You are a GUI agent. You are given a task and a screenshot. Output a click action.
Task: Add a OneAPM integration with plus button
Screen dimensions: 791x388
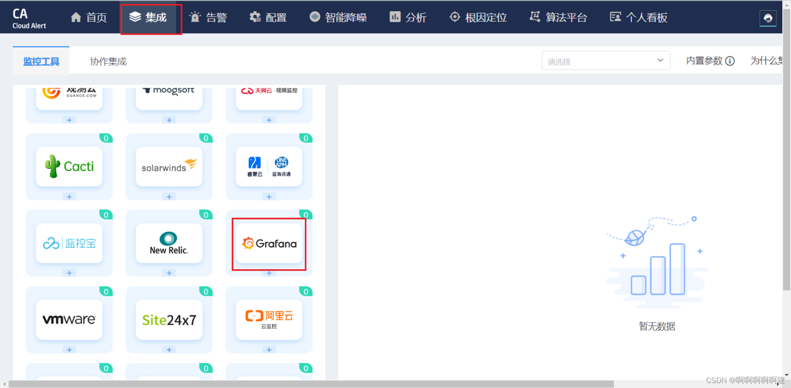269,196
